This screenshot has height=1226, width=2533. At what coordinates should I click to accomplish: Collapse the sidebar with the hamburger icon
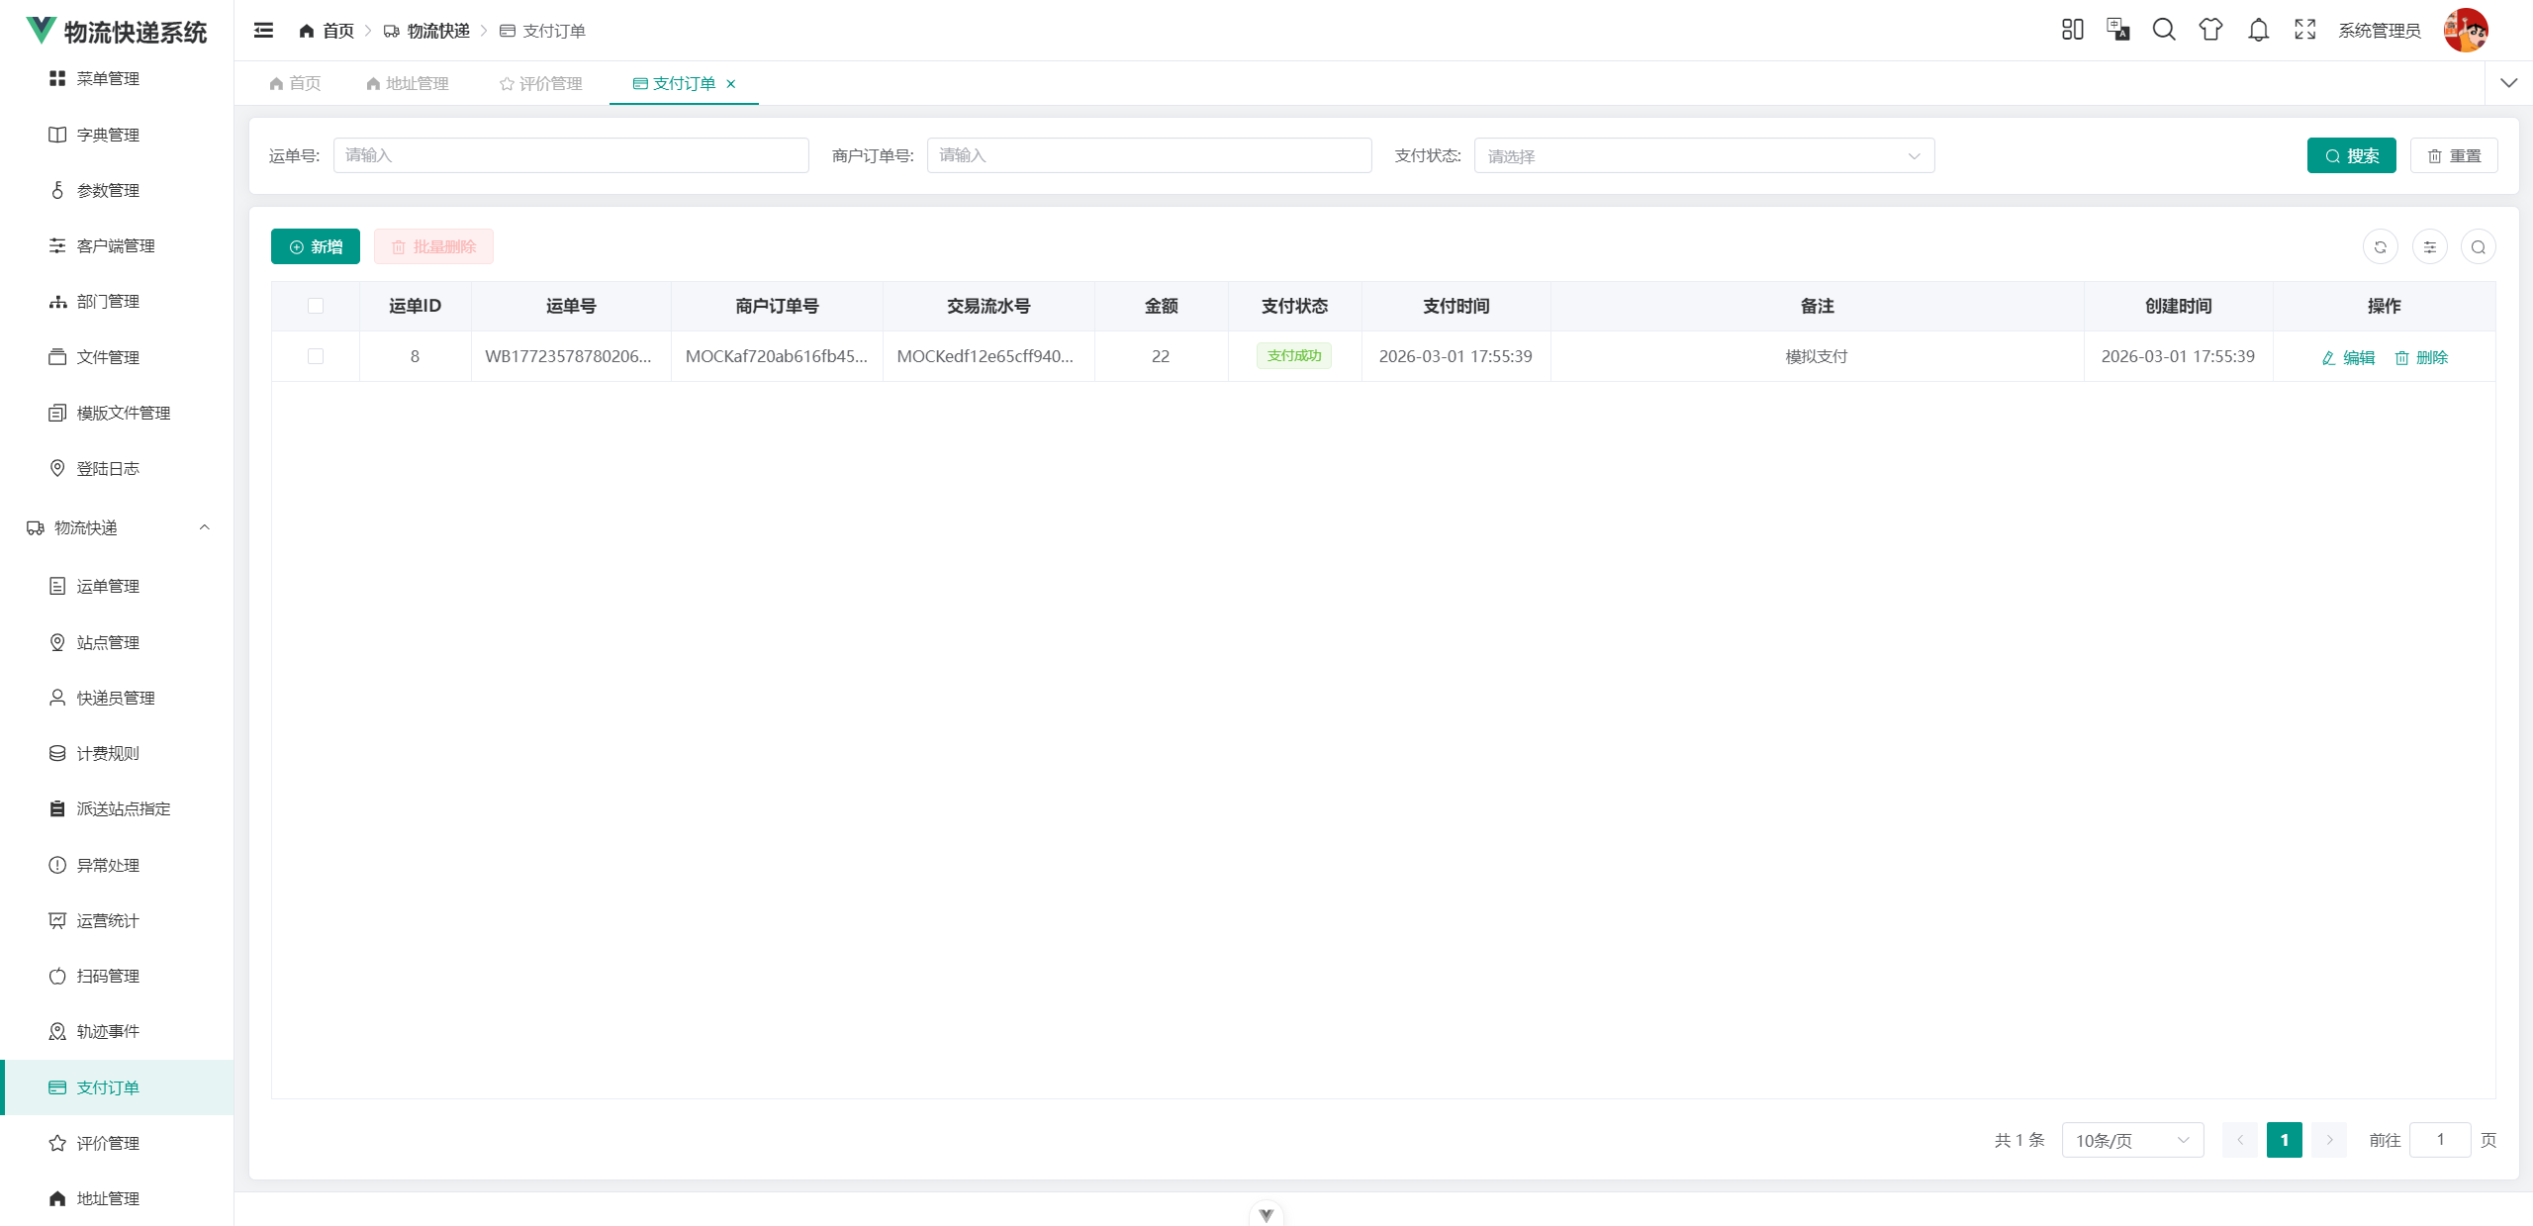263,31
